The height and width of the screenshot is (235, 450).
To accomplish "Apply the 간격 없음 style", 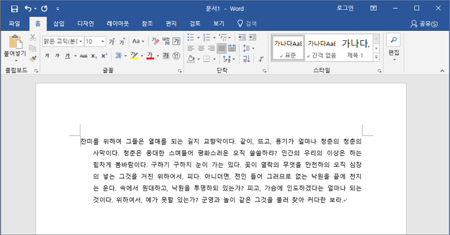I will point(321,48).
